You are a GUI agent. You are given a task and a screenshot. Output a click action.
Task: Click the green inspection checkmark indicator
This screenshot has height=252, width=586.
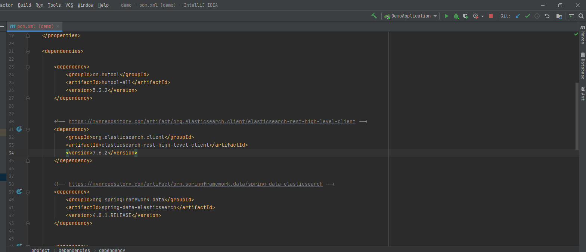(576, 34)
